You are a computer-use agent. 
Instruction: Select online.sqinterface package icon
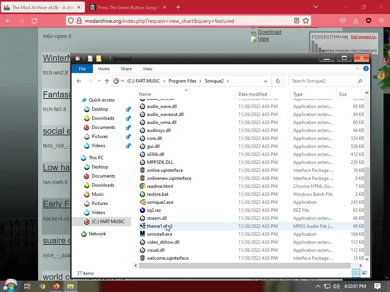pos(142,170)
